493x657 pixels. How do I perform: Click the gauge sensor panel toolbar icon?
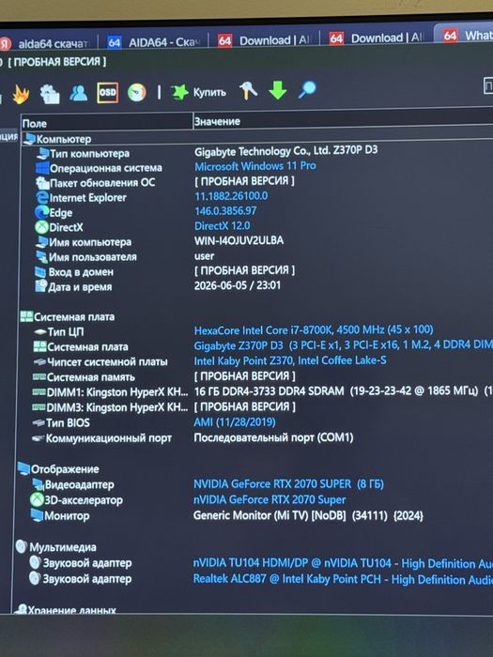137,92
